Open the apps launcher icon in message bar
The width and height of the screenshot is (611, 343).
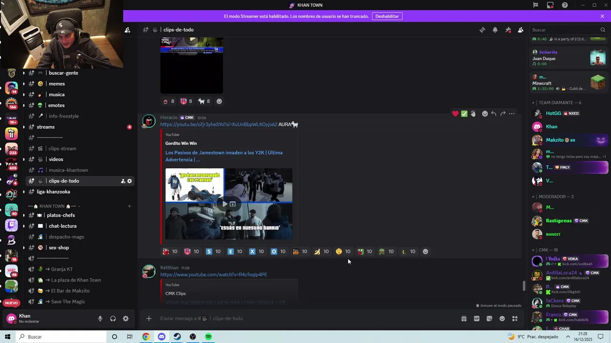[515, 318]
